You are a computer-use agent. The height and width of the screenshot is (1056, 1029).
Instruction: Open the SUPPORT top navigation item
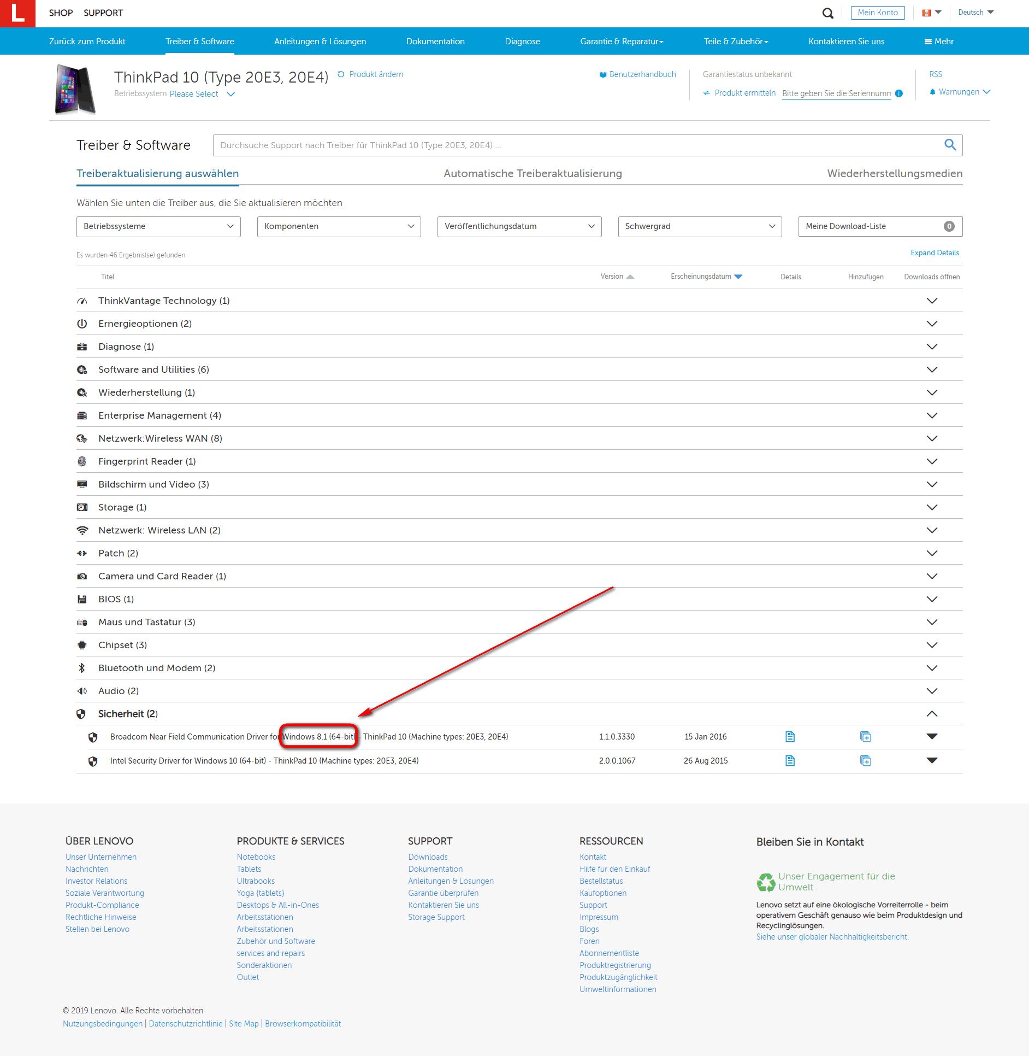click(x=103, y=13)
